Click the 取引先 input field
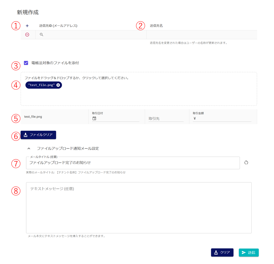The image size is (274, 264). click(x=166, y=119)
